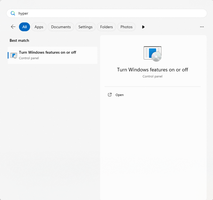Viewport: 213px width, 200px height.
Task: Click the back arrow icon
Action: tap(13, 27)
